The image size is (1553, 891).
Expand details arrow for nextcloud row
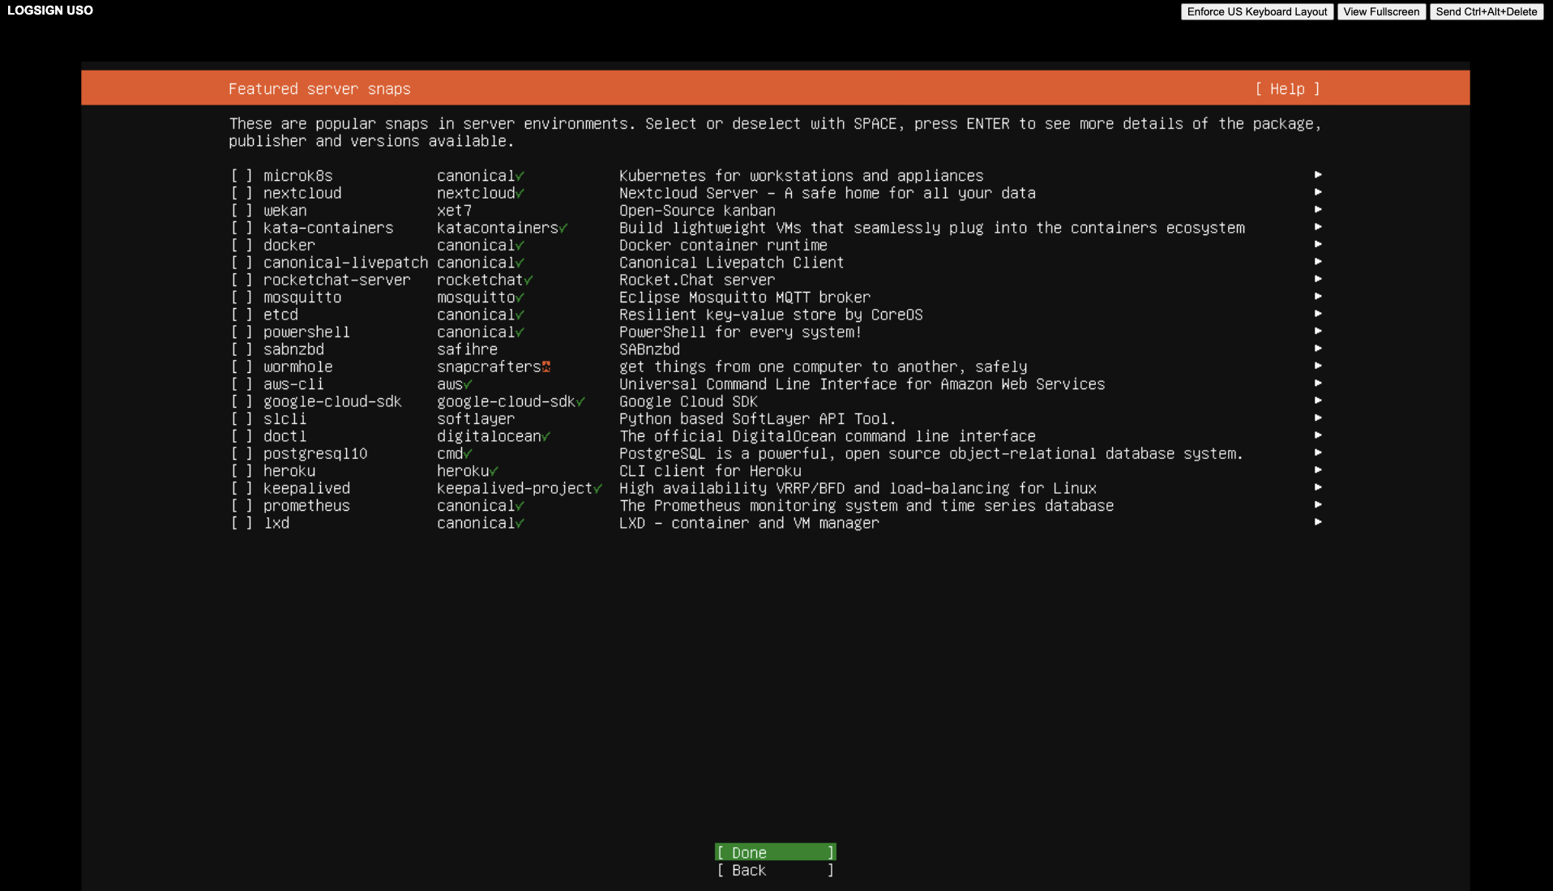(x=1318, y=192)
